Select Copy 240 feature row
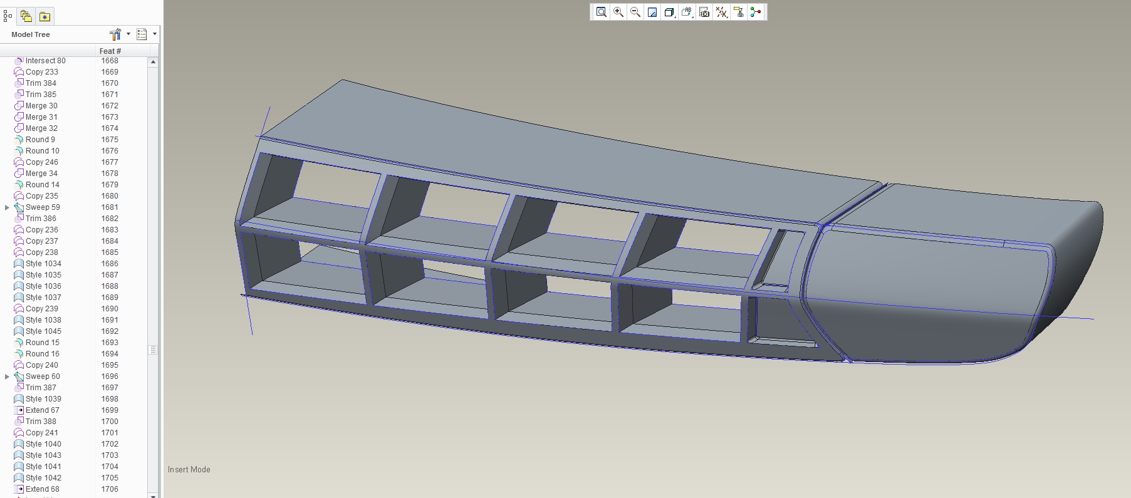The height and width of the screenshot is (498, 1131). click(42, 365)
